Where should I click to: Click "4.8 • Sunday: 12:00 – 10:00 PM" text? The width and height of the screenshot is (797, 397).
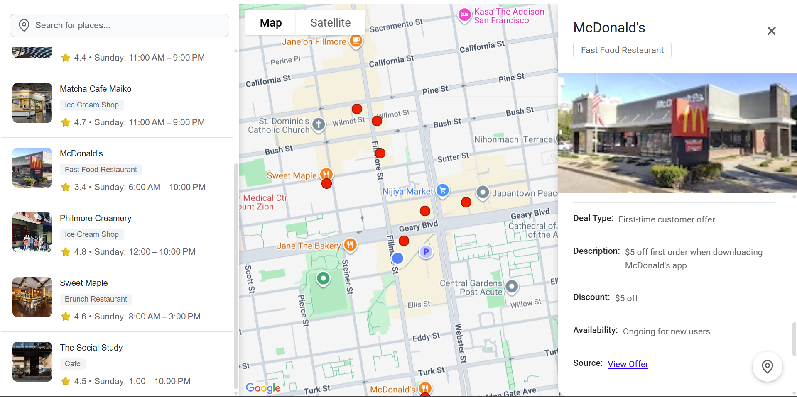(x=135, y=252)
